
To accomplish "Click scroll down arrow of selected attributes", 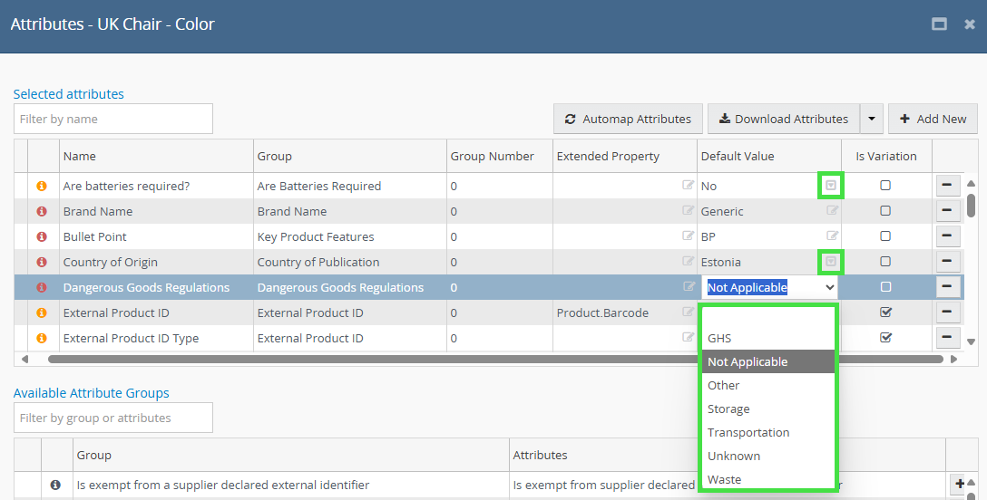I will (x=972, y=342).
